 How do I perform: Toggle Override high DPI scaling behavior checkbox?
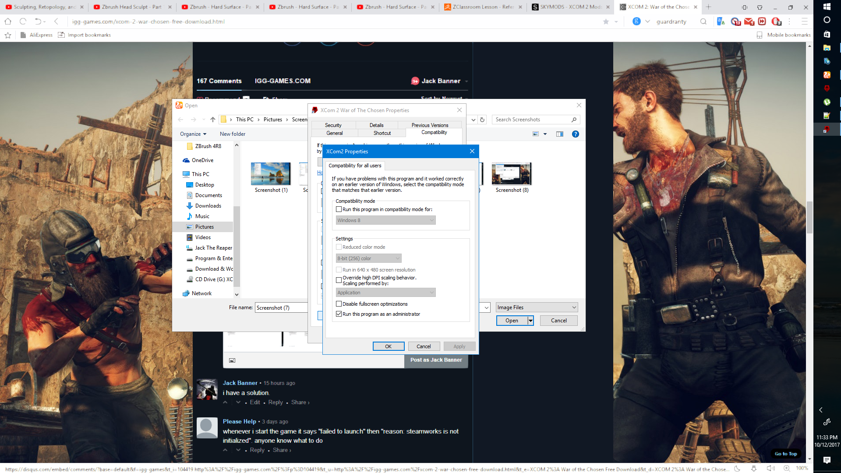[339, 280]
